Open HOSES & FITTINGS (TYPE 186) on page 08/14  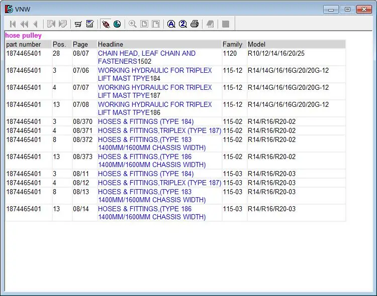tap(152, 213)
